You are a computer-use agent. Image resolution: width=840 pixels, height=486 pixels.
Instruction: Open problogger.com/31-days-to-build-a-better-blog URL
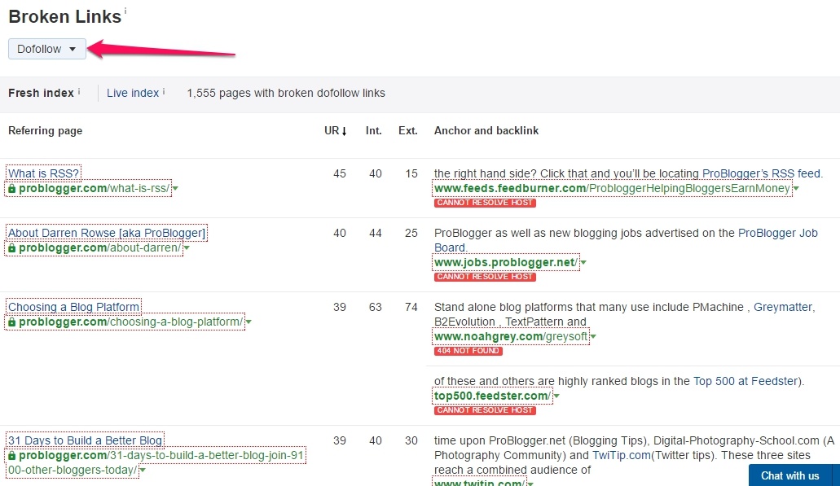click(156, 462)
